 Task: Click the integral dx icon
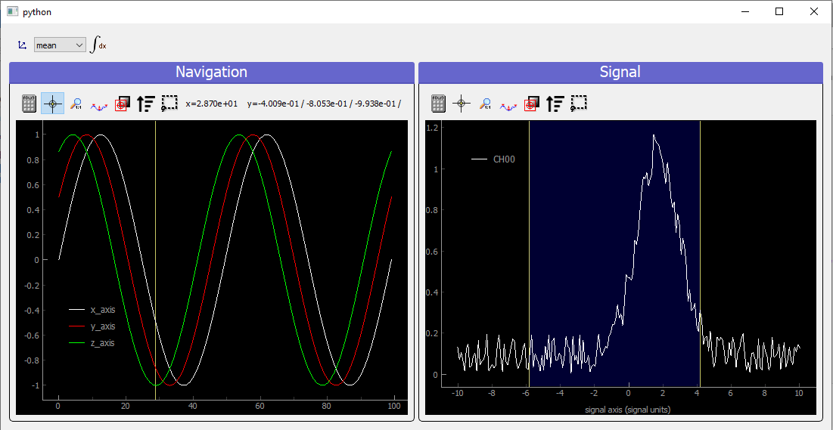click(98, 45)
